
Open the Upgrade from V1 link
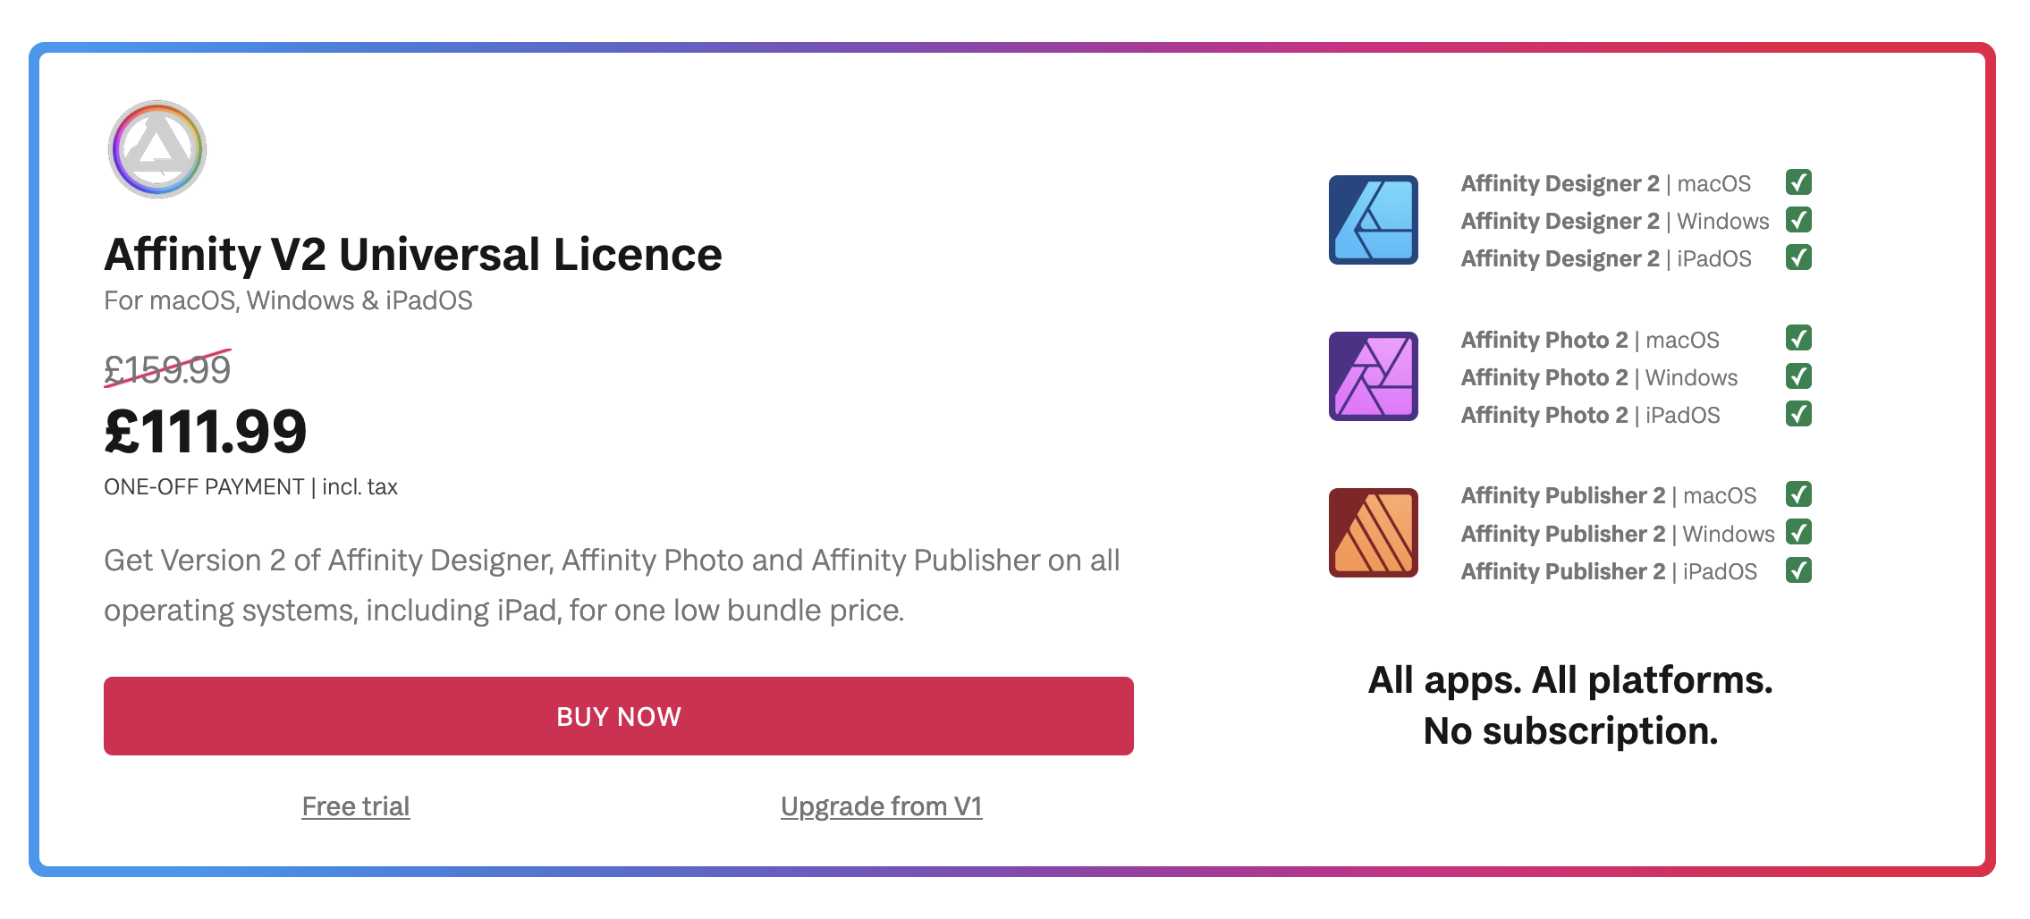882,806
